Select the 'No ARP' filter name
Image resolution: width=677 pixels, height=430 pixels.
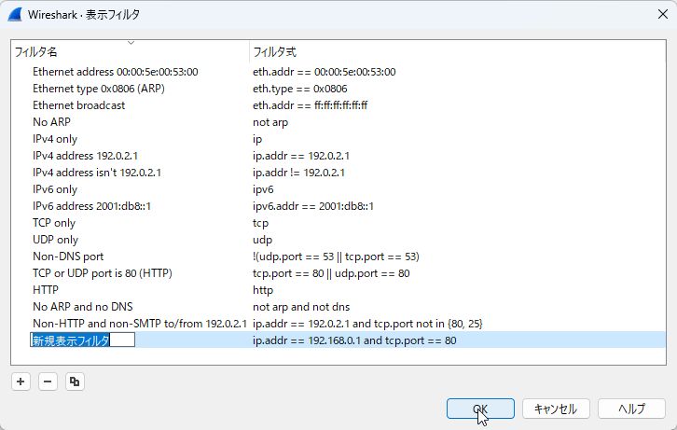tap(51, 122)
